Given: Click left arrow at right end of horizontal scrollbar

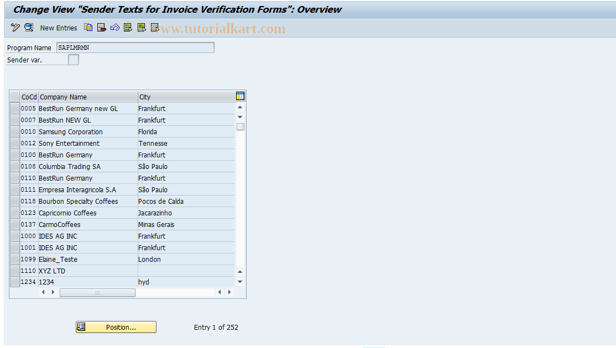Looking at the screenshot, I should tap(220, 292).
